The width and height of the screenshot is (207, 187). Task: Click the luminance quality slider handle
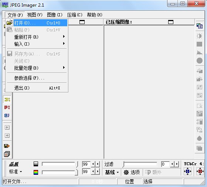click(77, 164)
